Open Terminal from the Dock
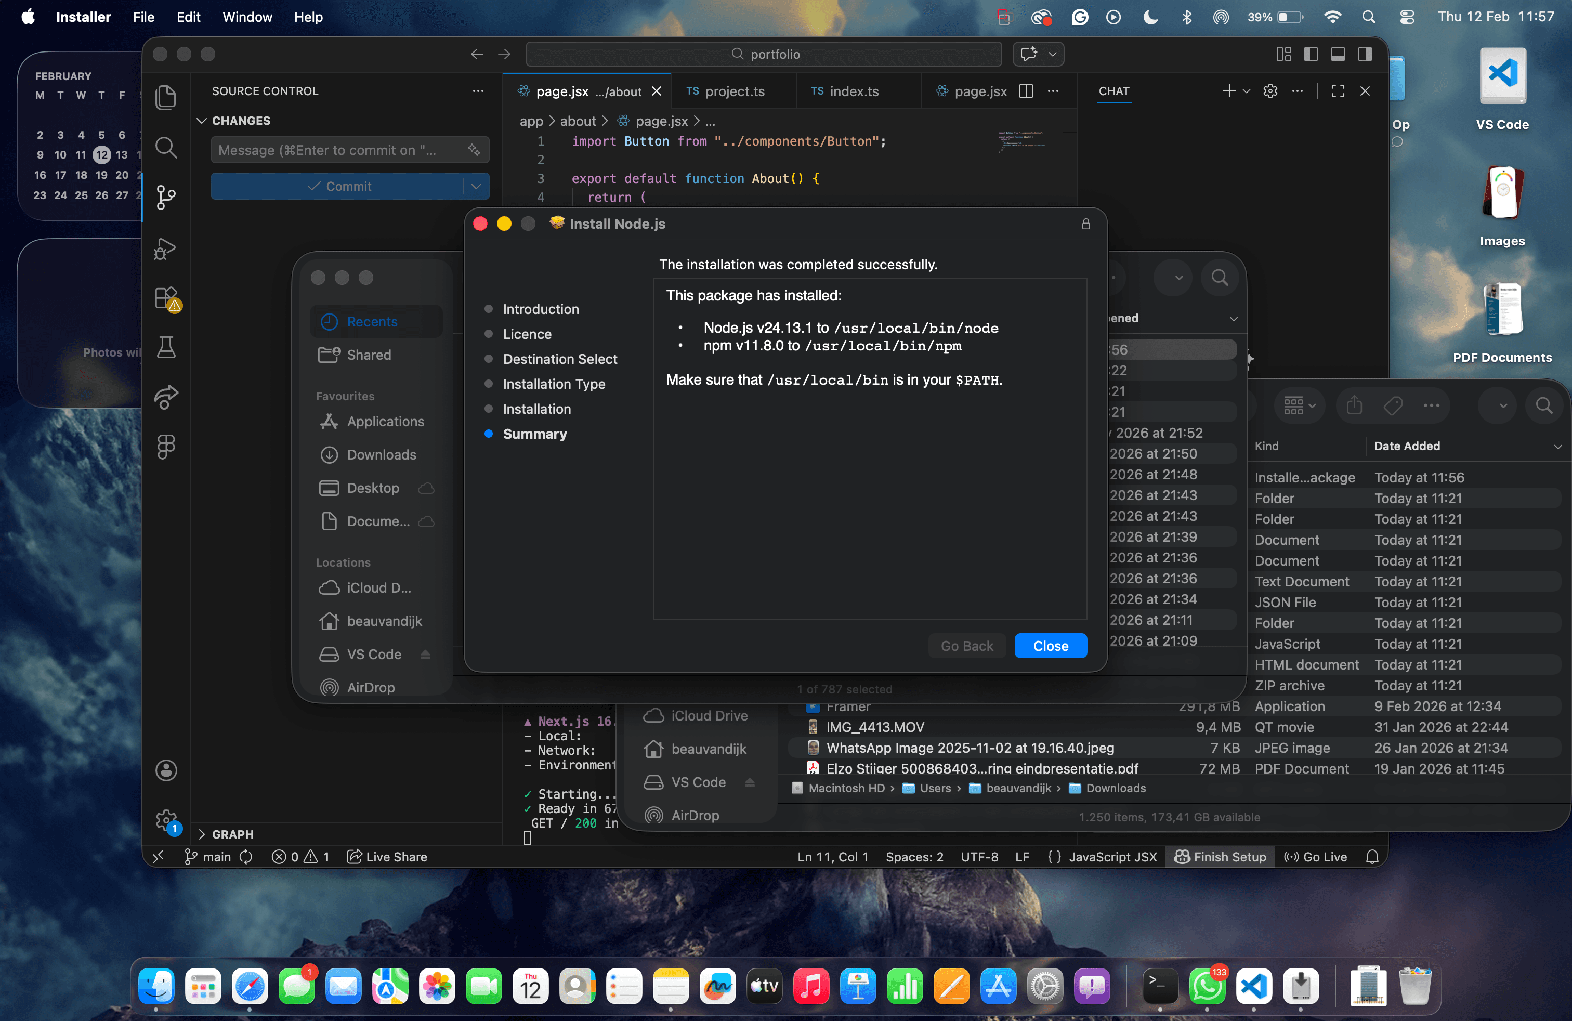The image size is (1572, 1021). point(1160,986)
